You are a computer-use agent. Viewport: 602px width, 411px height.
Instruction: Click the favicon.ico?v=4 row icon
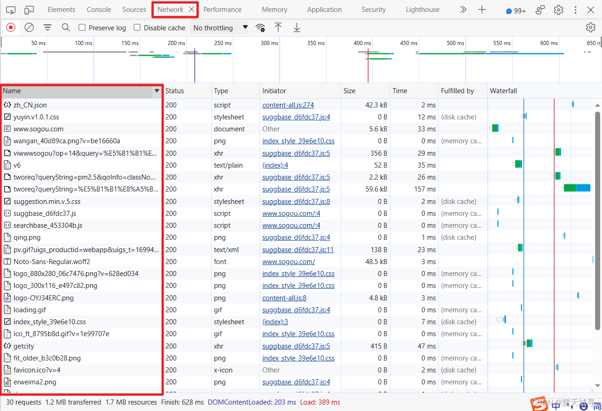tap(7, 370)
